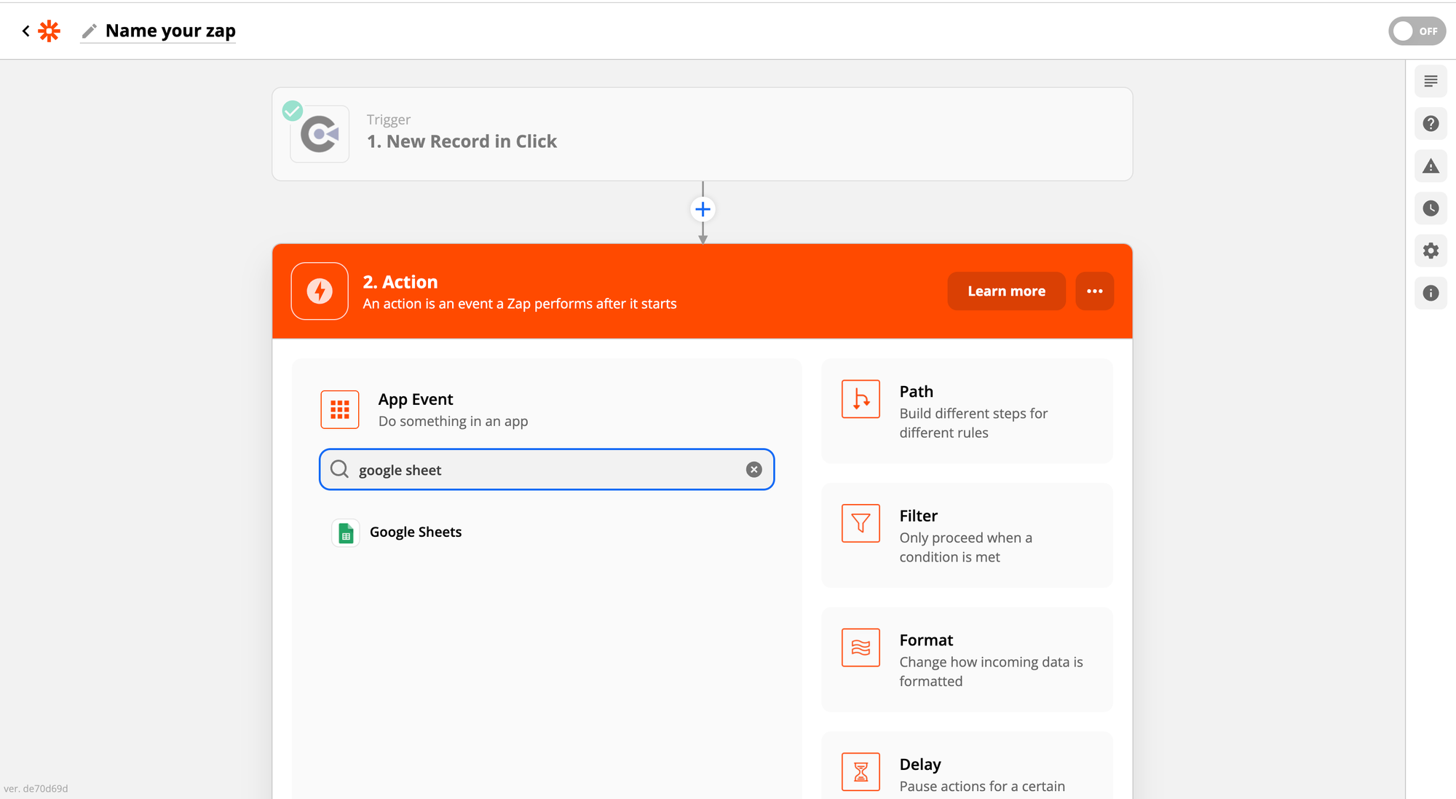Open the clock history panel
Screen dimensions: 1456x799
click(x=1431, y=208)
